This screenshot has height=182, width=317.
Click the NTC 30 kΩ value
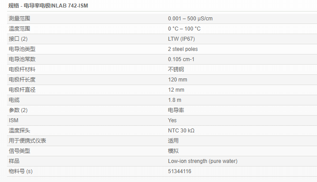181,130
